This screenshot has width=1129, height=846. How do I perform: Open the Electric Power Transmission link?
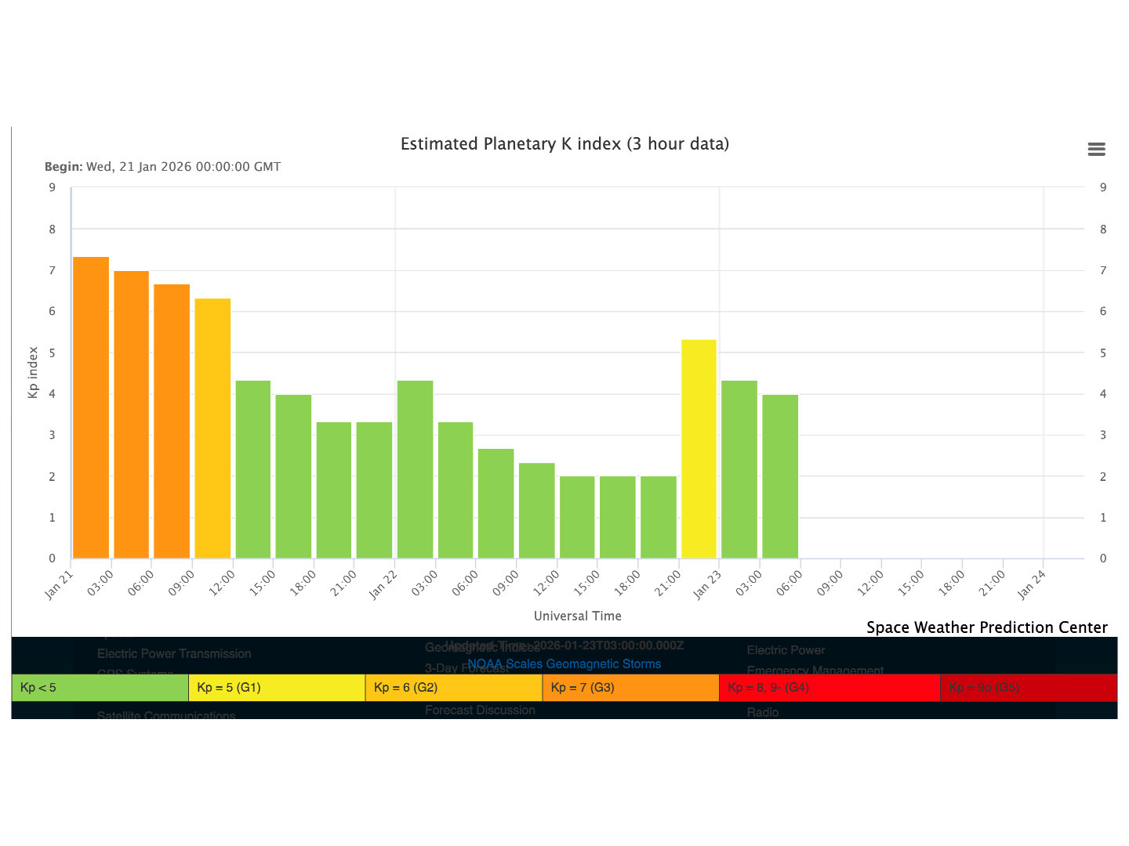[x=174, y=653]
